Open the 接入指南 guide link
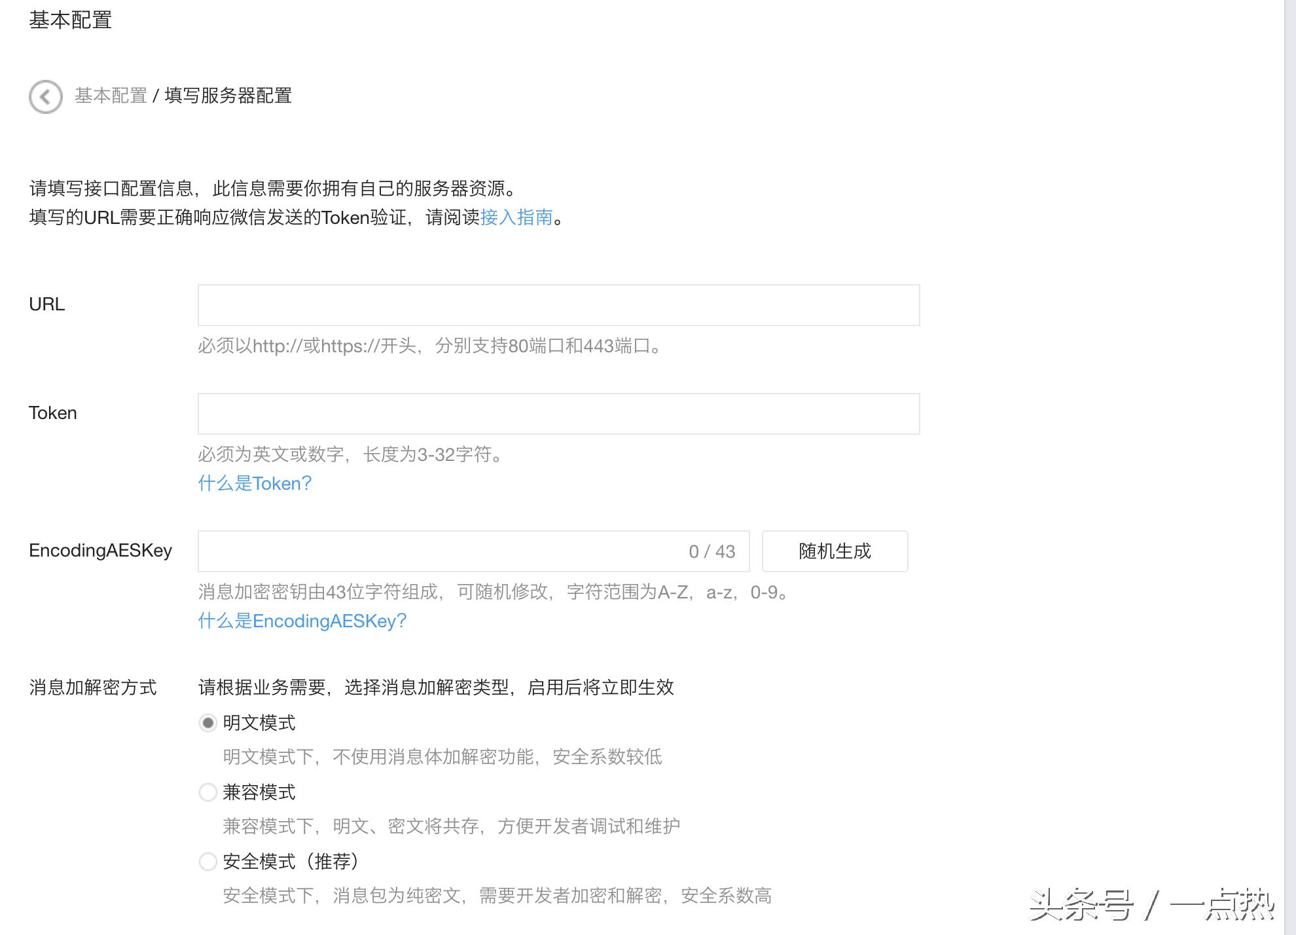The image size is (1296, 935). coord(516,217)
